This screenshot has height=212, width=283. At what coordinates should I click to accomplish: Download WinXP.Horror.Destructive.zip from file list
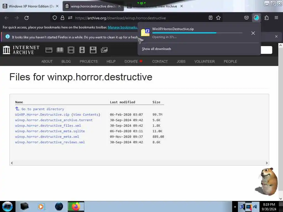pyautogui.click(x=42, y=115)
